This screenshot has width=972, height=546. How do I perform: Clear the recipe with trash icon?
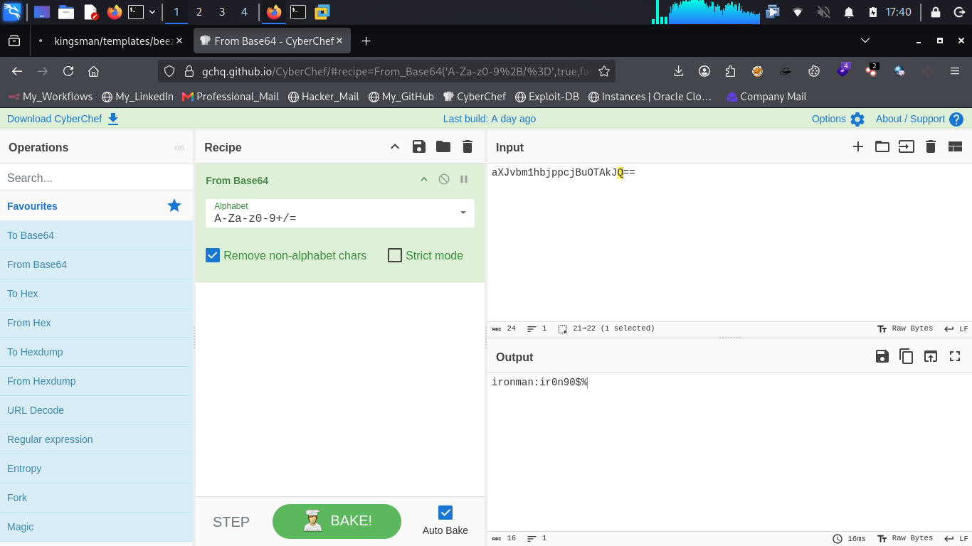(x=467, y=146)
